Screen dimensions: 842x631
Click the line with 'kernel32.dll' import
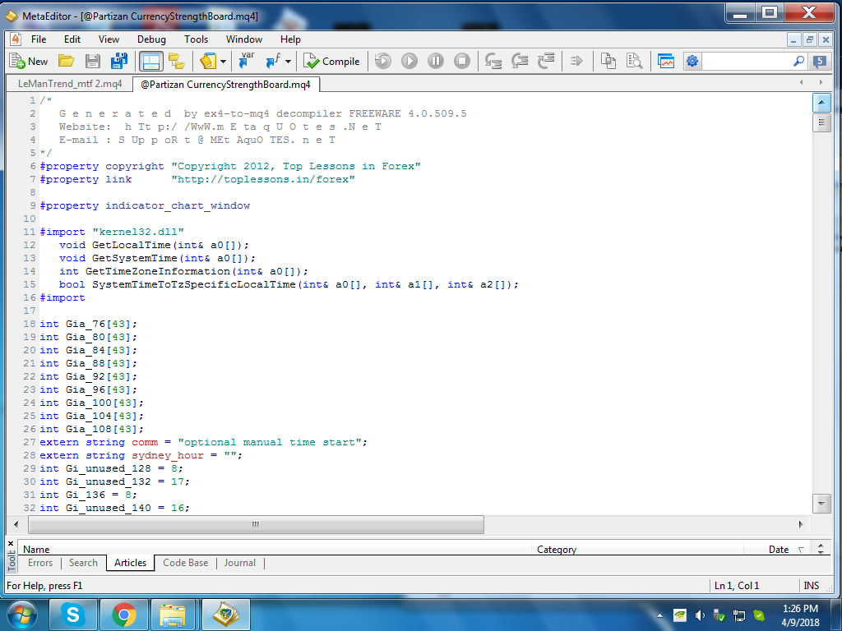112,232
